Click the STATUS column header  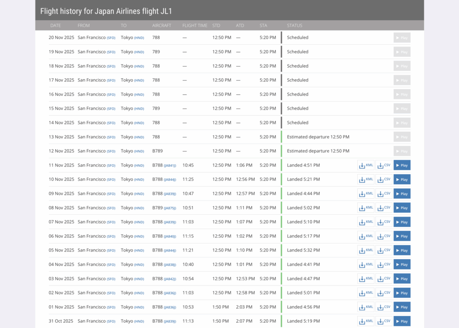(x=294, y=26)
